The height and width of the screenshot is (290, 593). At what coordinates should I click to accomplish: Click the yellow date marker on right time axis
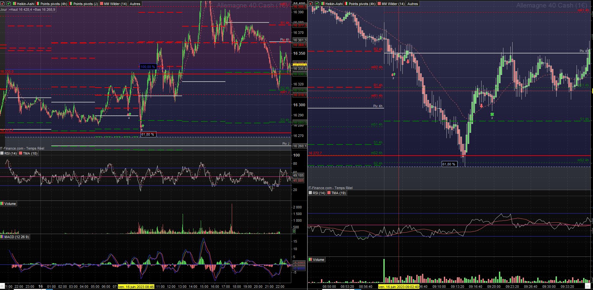[399, 287]
